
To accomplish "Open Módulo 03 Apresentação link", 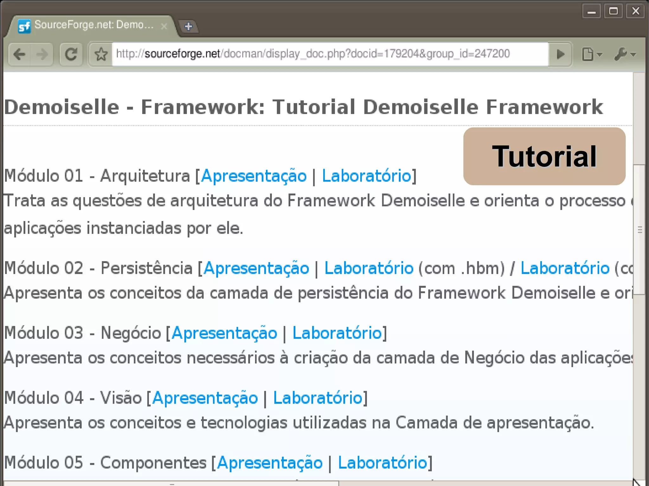I will (x=224, y=333).
